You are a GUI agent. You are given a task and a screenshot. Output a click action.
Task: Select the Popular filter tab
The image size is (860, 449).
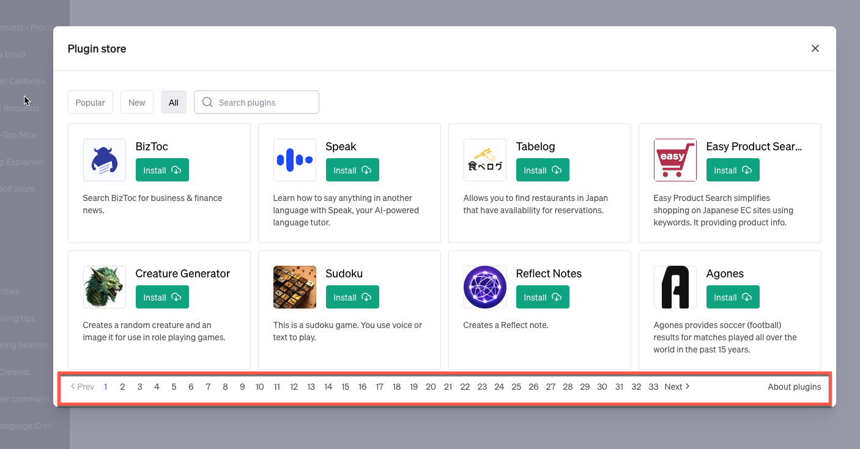tap(91, 103)
